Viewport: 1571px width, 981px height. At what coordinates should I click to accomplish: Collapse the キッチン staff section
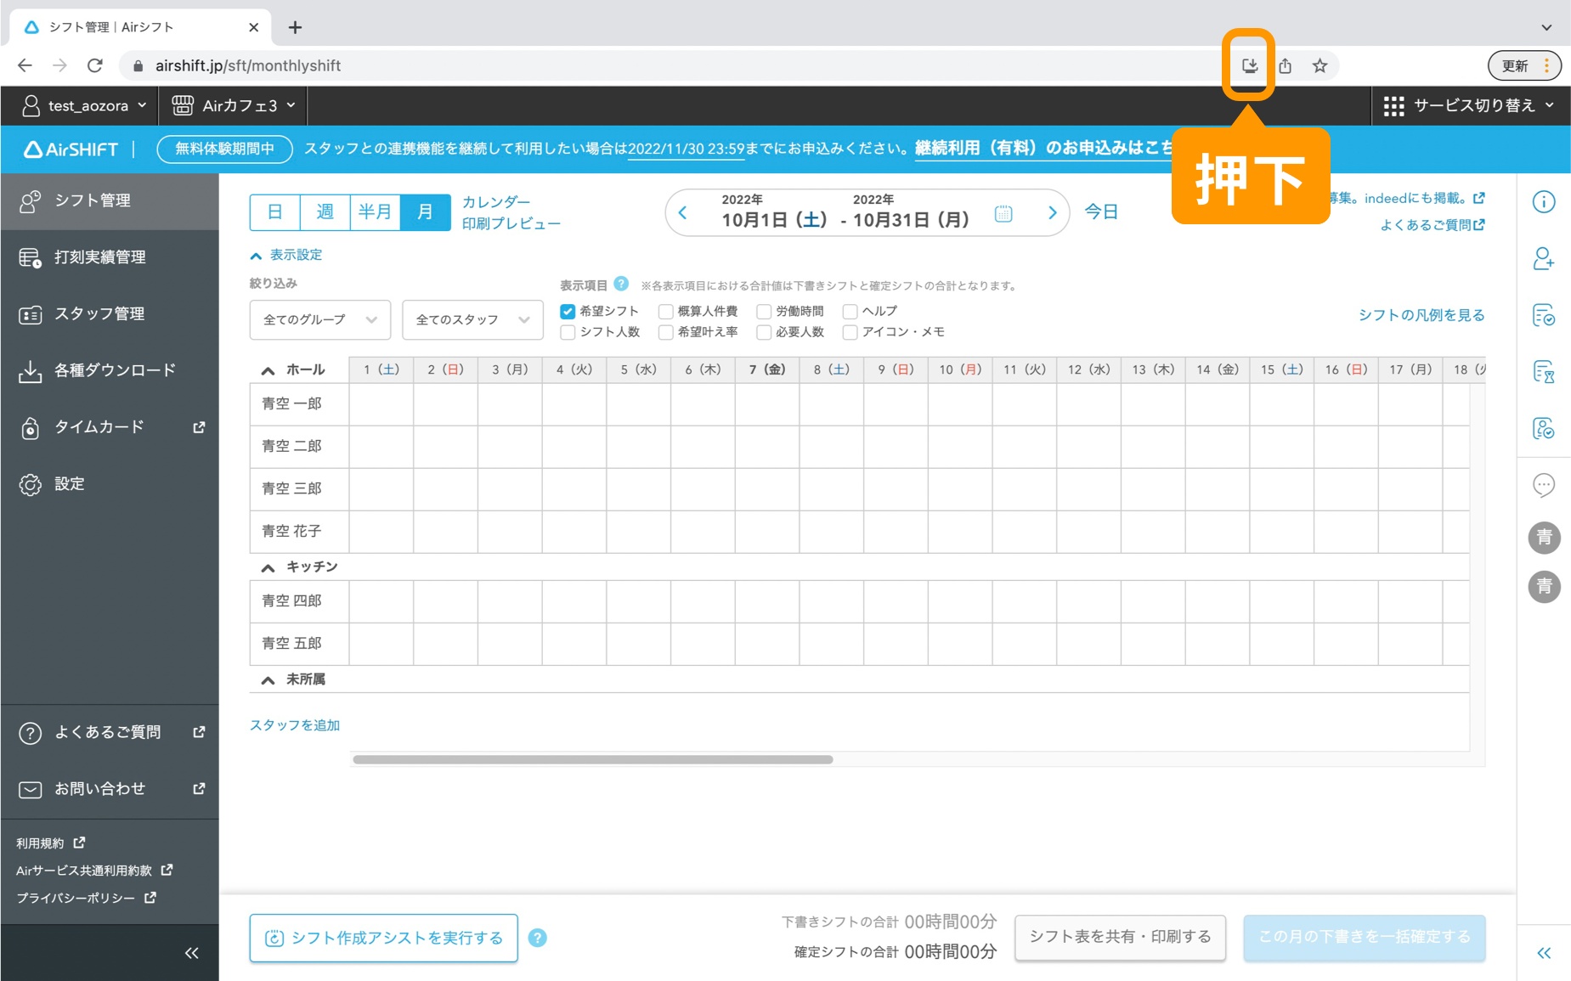tap(267, 567)
